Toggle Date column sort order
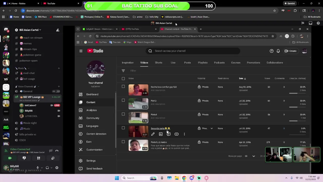The width and height of the screenshot is (323, 182). click(x=243, y=79)
